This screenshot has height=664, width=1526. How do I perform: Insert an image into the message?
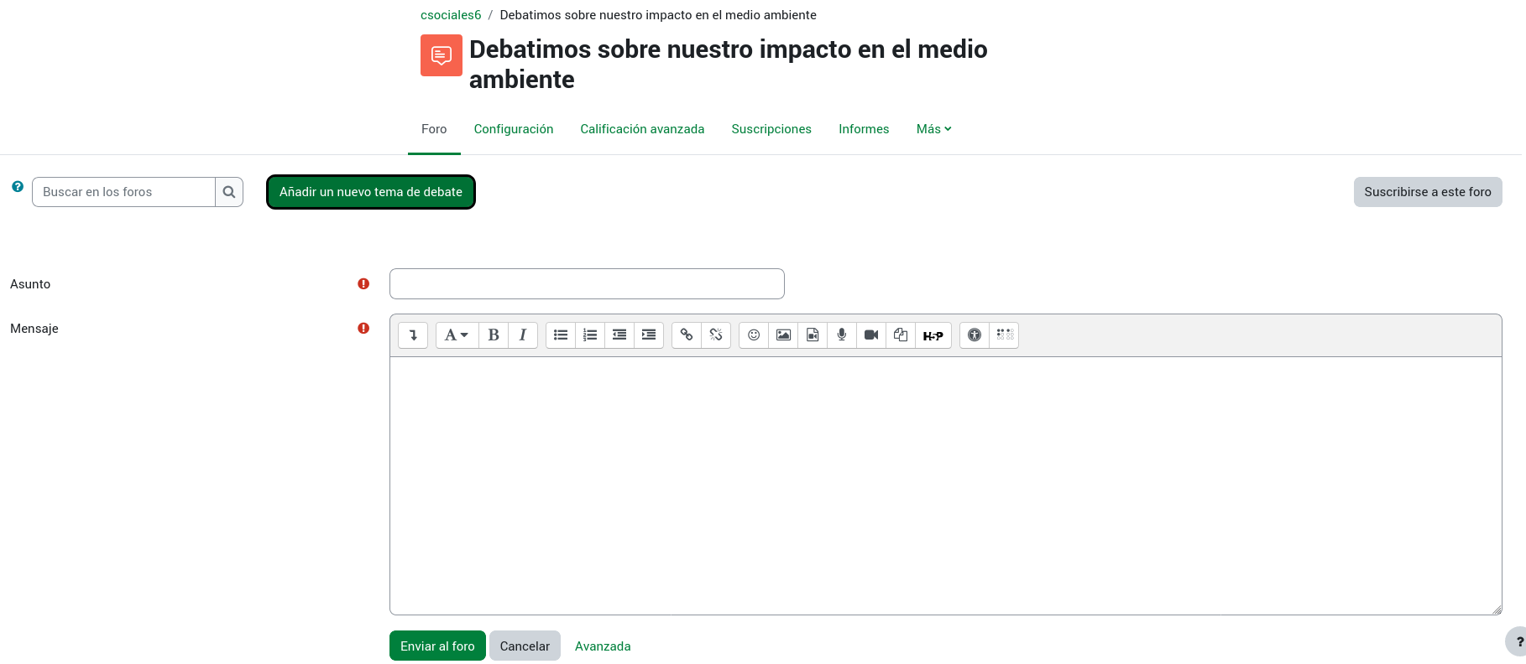click(x=783, y=335)
